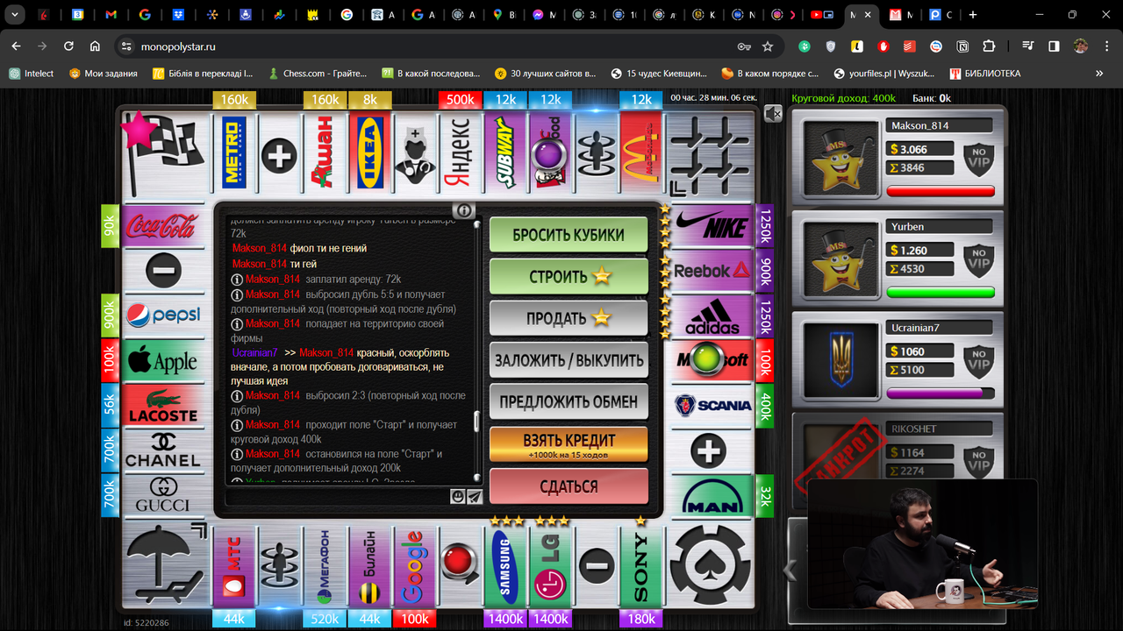The height and width of the screenshot is (631, 1123).
Task: Switch to the YouTube tab
Action: click(822, 15)
